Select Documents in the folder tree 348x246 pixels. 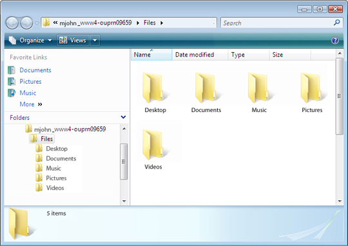[61, 158]
